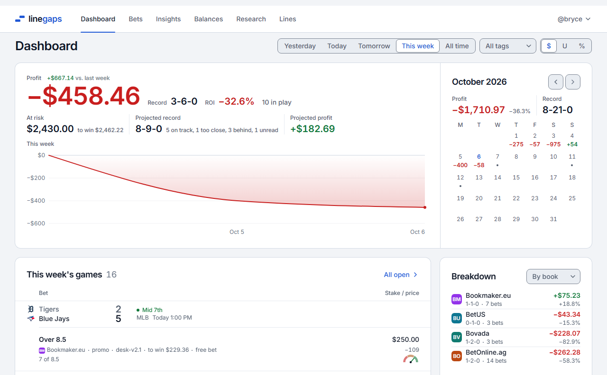Viewport: 607px width, 375px height.
Task: Click the gauge icon under Over 8.5 price
Action: 411,359
